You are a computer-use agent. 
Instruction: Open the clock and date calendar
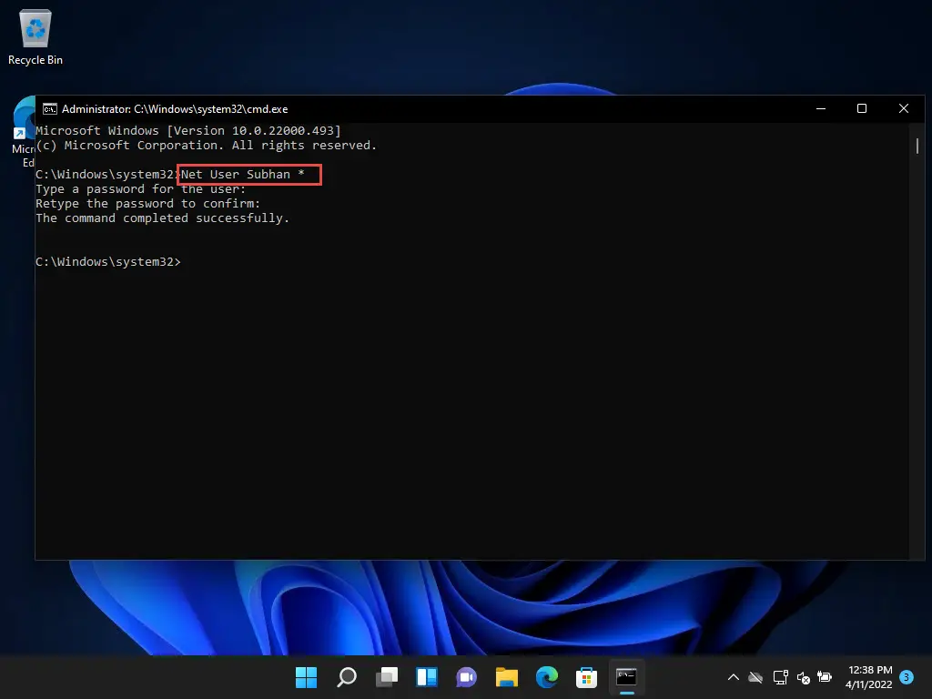coord(869,677)
